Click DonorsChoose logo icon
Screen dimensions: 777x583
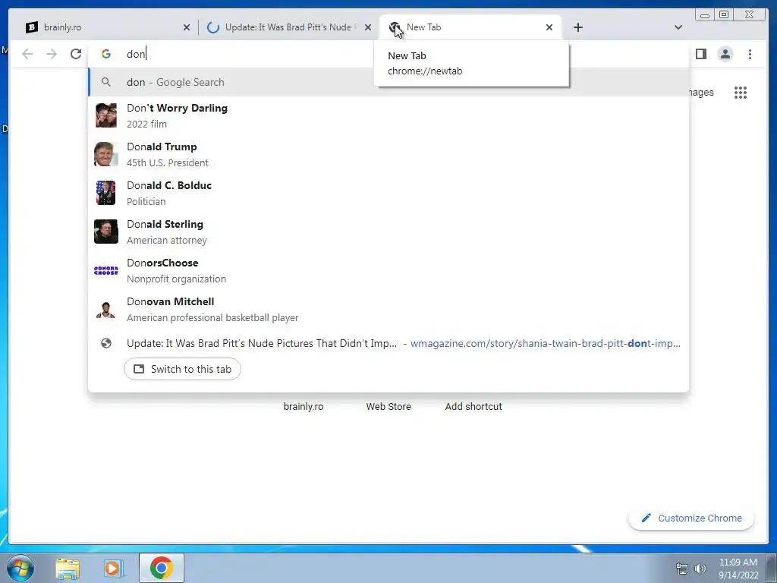coord(106,270)
